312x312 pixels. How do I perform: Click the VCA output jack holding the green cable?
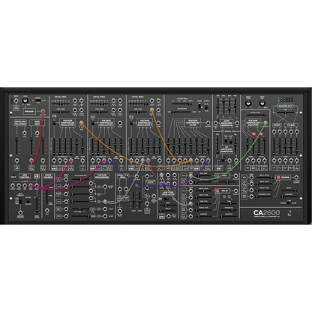click(x=265, y=123)
